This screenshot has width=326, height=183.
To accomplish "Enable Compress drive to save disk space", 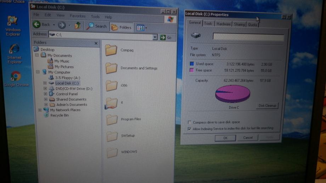I will (190, 122).
